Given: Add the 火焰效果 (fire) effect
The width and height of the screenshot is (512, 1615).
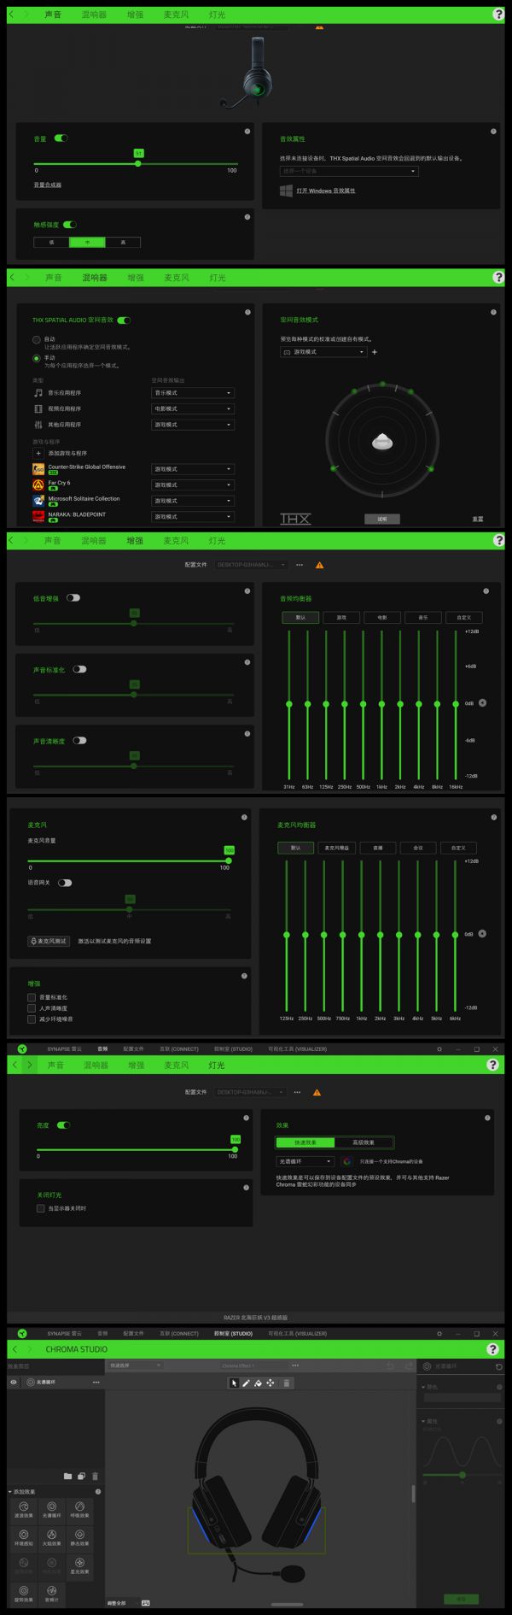Looking at the screenshot, I should point(51,1537).
